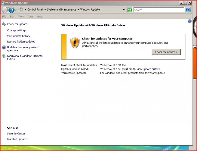Open View update history link next to Failed

148,69
